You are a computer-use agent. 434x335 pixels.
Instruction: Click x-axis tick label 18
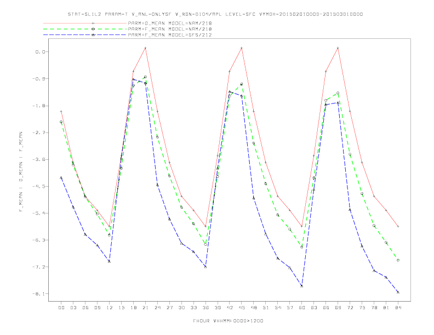tap(133, 308)
